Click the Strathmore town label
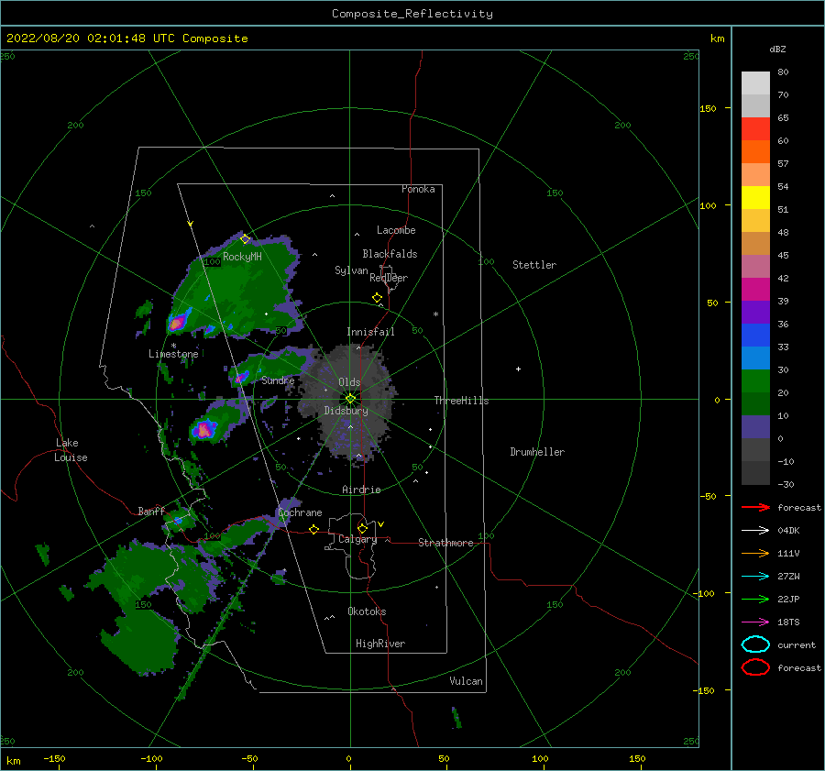Viewport: 825px width, 771px height. click(445, 543)
